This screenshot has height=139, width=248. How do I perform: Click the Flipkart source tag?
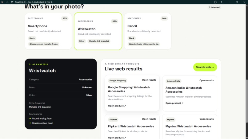point(113,120)
